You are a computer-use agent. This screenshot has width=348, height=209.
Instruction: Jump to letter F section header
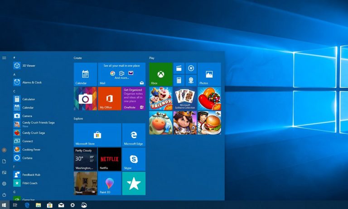click(x=14, y=166)
